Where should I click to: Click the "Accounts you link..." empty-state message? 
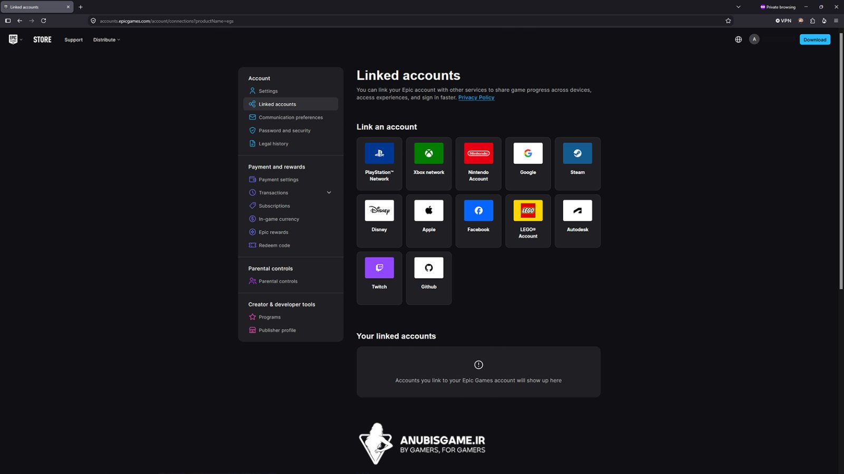478,380
